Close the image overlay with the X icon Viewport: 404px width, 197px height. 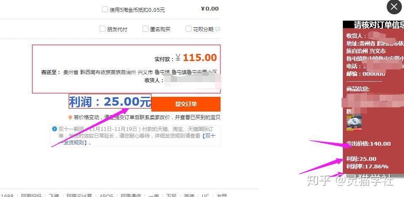coord(394,7)
